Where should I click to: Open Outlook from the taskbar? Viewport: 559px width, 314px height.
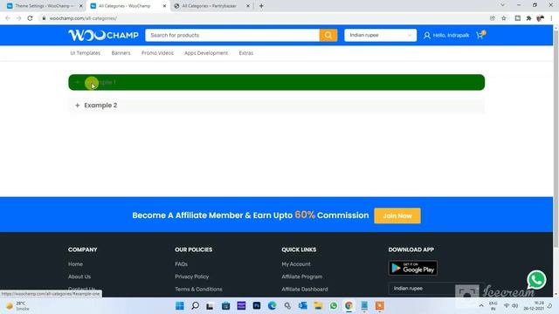pos(303,305)
